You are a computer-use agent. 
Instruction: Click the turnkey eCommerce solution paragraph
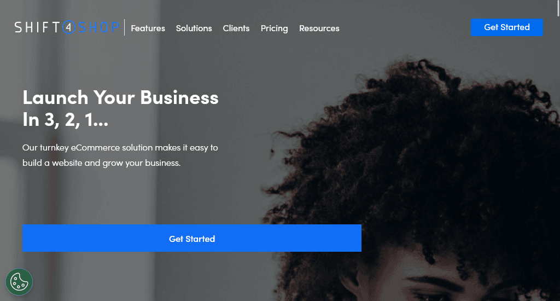(120, 155)
